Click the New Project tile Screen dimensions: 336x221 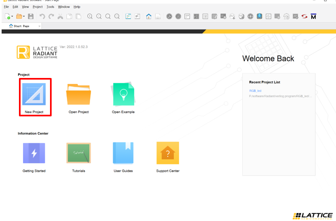point(34,98)
